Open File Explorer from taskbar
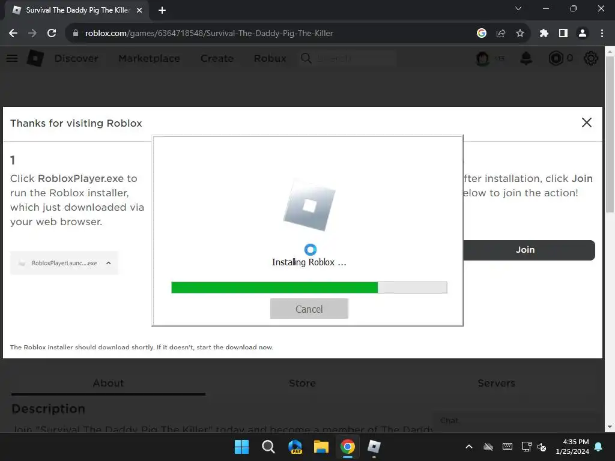 (x=321, y=447)
